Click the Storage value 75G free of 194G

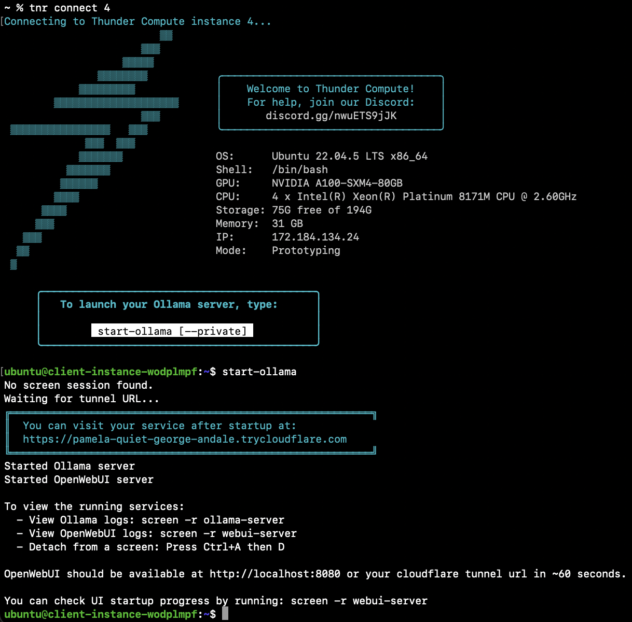(322, 210)
